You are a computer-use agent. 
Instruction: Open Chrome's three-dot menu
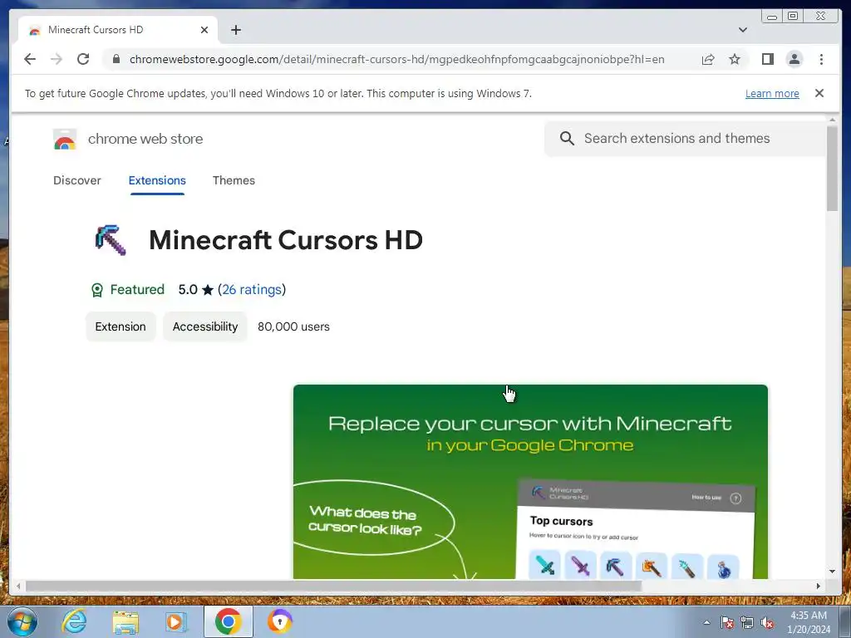tap(821, 59)
